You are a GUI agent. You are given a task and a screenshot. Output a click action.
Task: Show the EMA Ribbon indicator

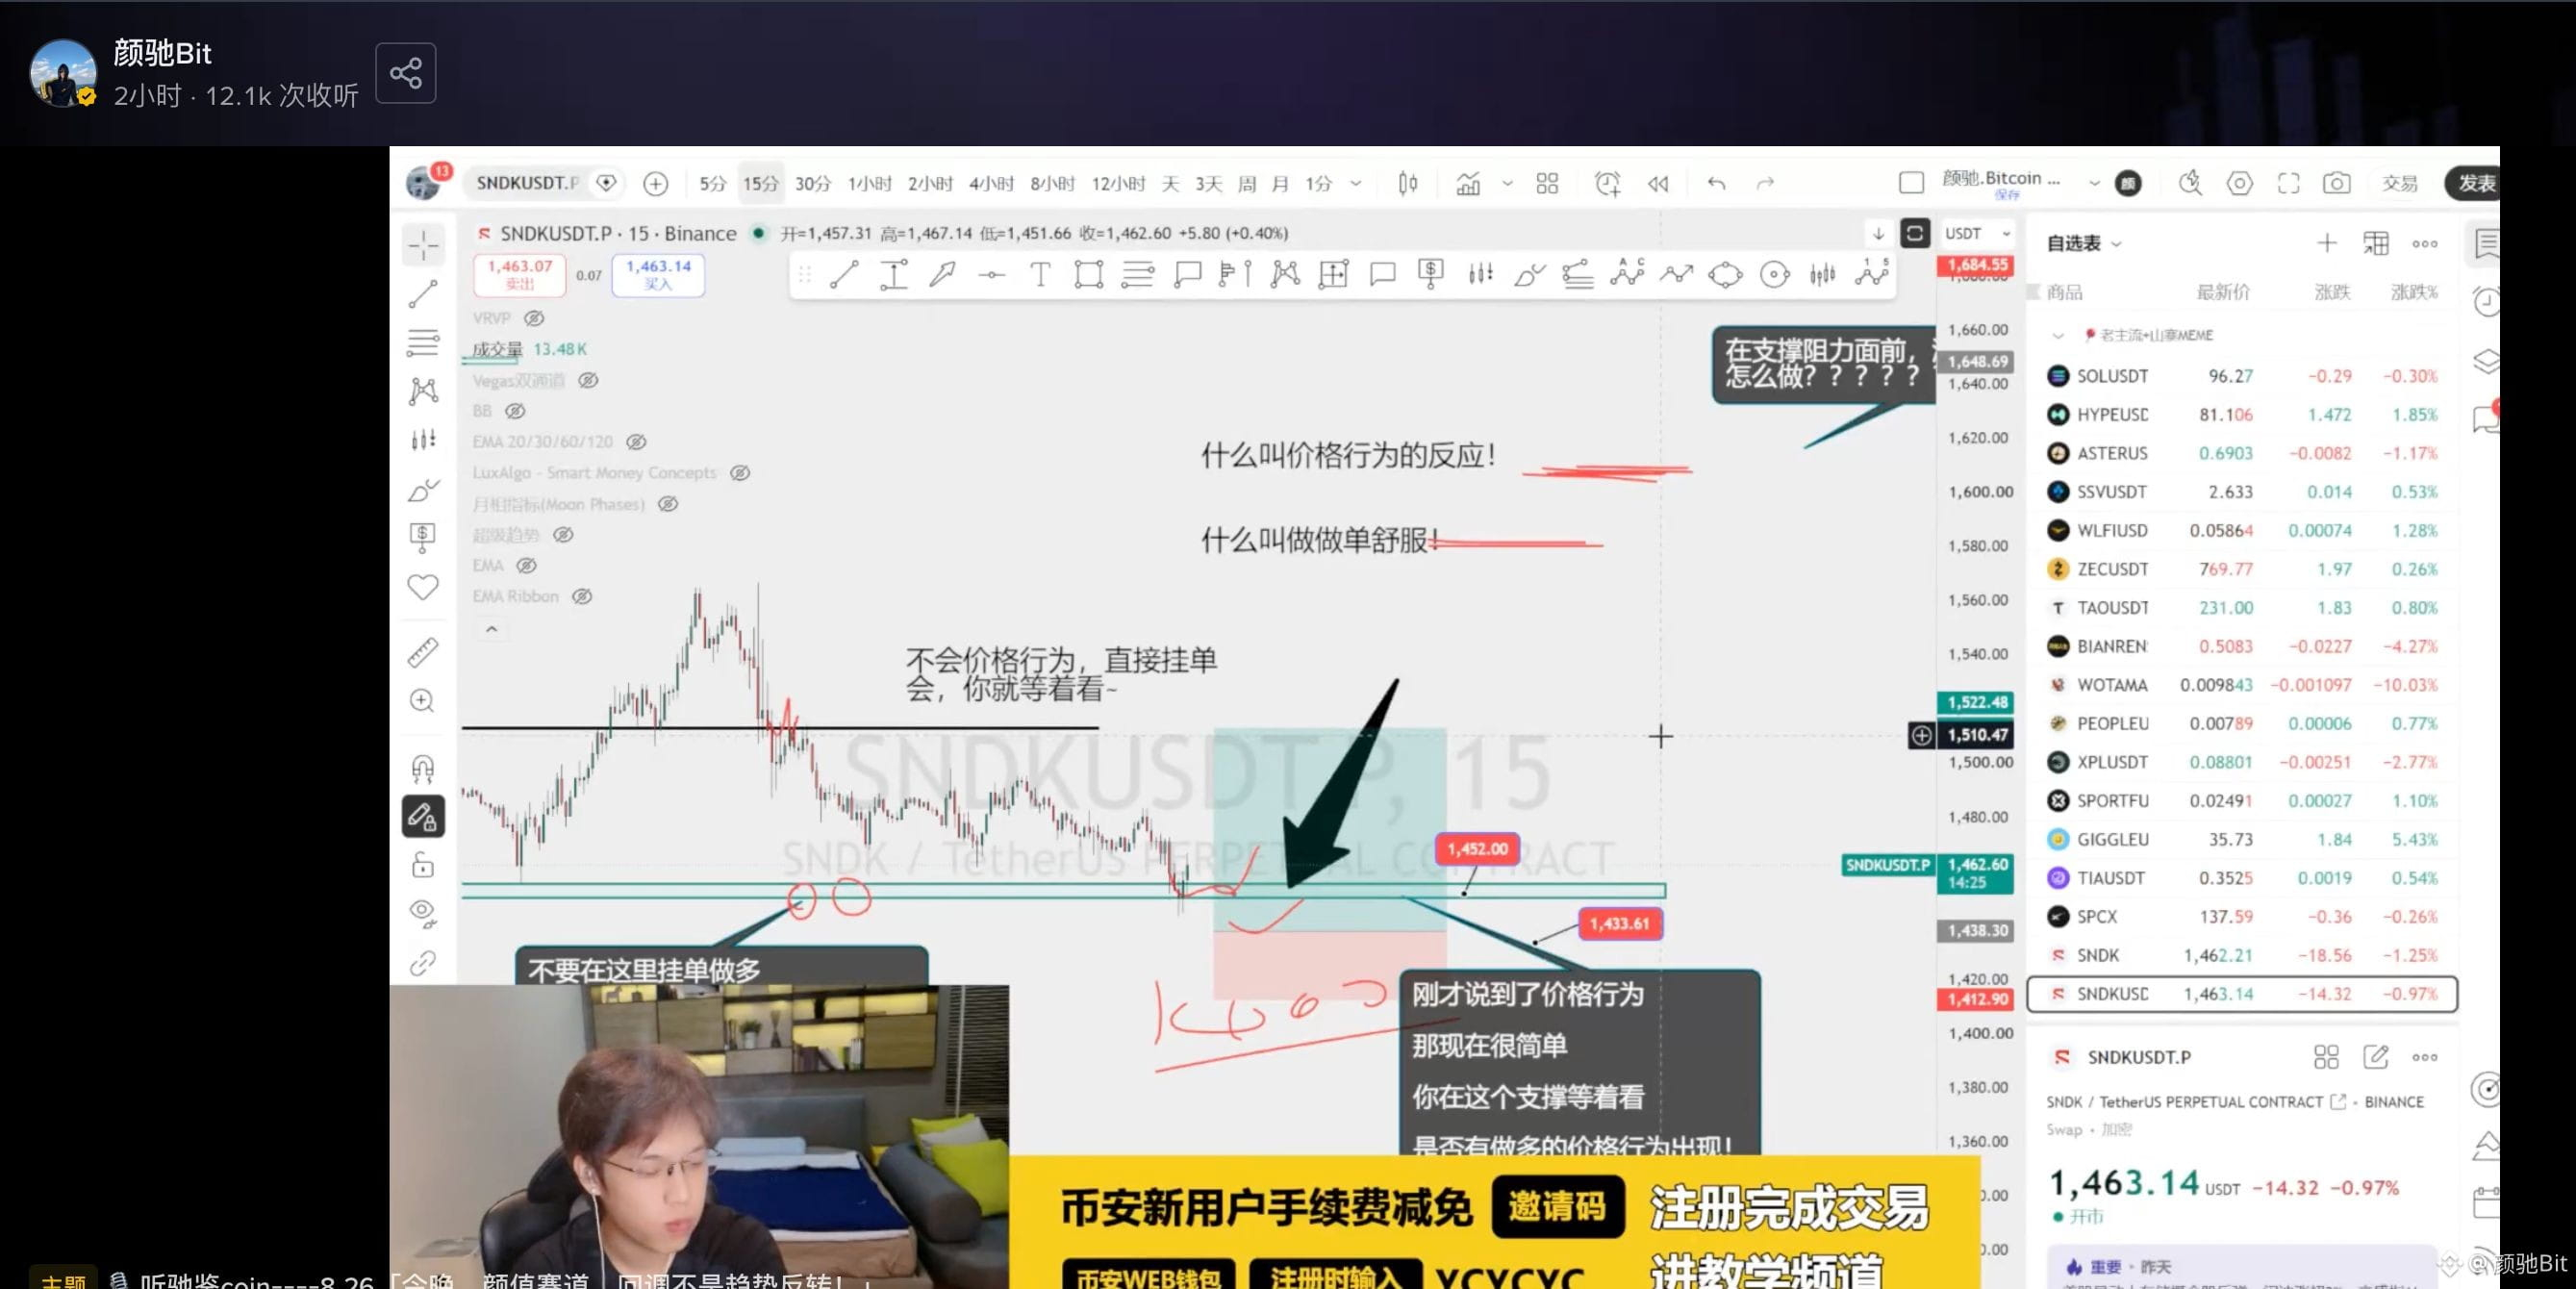(x=582, y=597)
